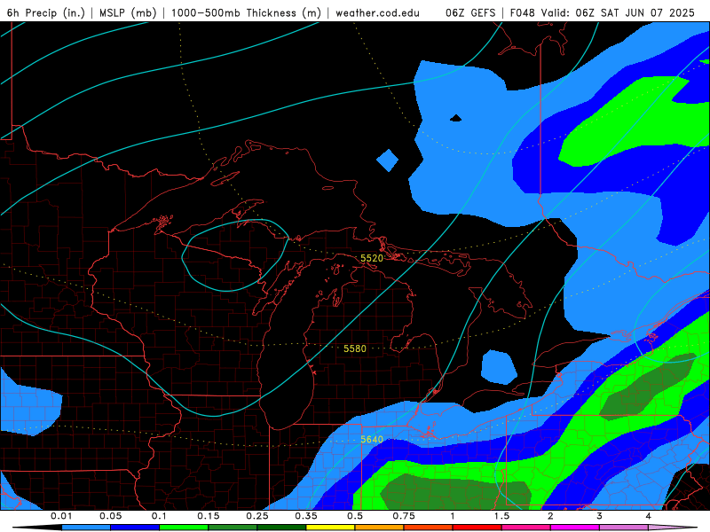The image size is (710, 532).
Task: Click the 0.25 legend value
Action: point(257,516)
